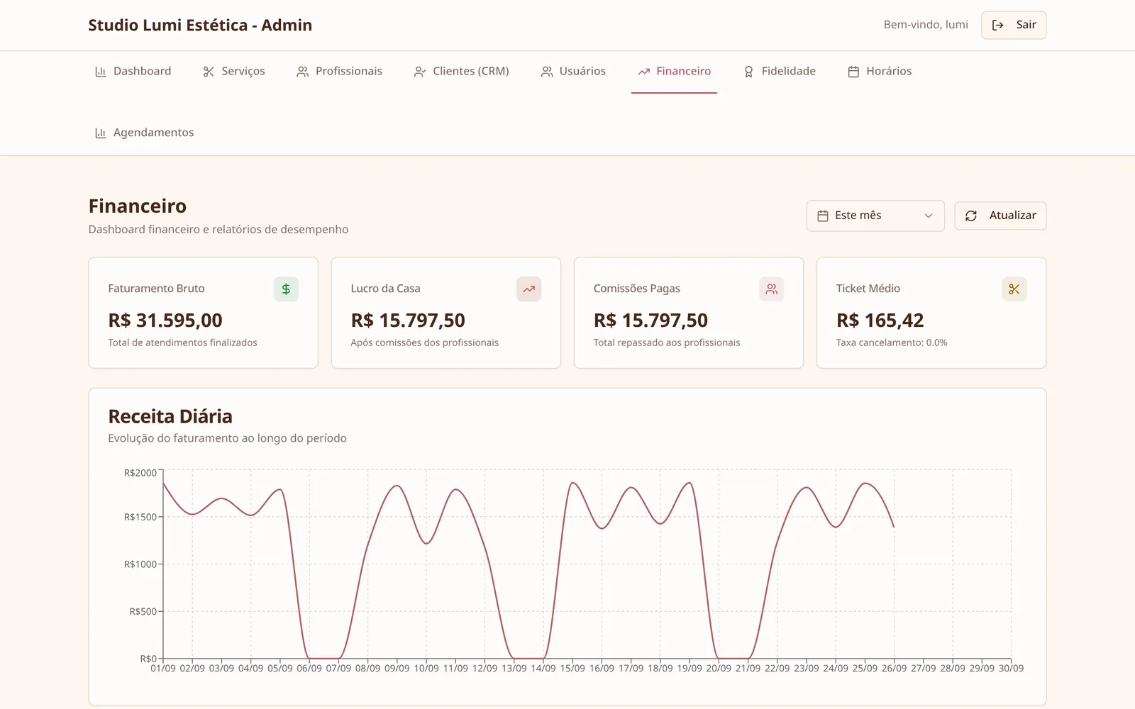Click the logout arrow icon beside Sair
Viewport: 1135px width, 709px height.
tap(997, 25)
